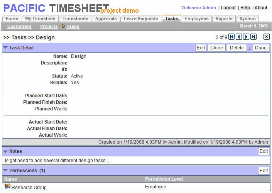Go to next task record arrow
This screenshot has width=272, height=193.
tap(246, 37)
